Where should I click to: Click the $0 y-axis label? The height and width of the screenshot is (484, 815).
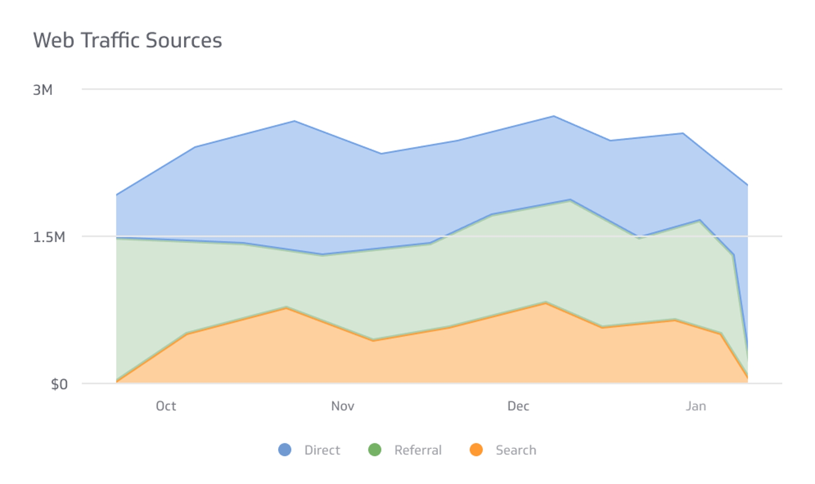(x=59, y=384)
